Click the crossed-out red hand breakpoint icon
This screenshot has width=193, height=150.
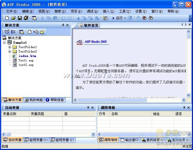click(x=144, y=18)
